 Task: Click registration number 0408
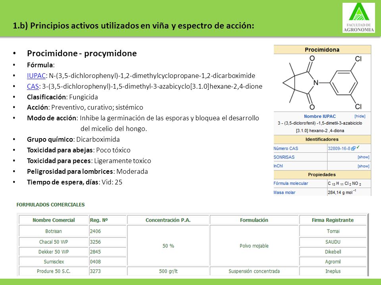[95, 262]
